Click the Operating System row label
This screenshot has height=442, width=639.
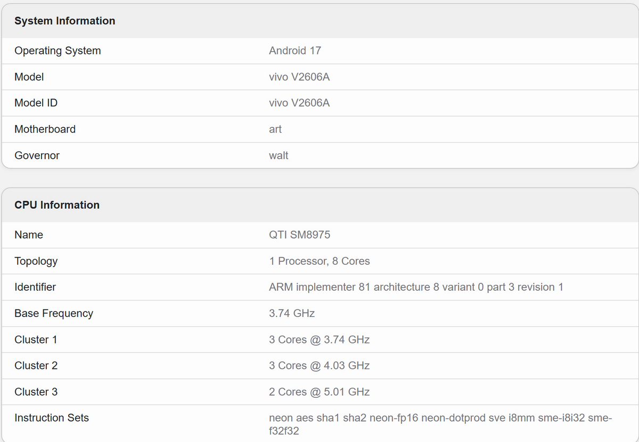click(x=58, y=51)
